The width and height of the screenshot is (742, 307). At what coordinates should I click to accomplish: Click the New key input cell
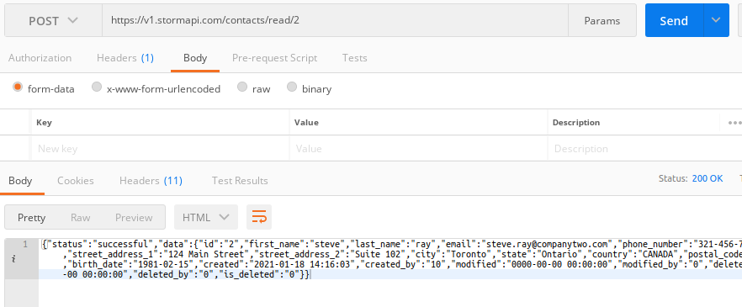pyautogui.click(x=160, y=149)
